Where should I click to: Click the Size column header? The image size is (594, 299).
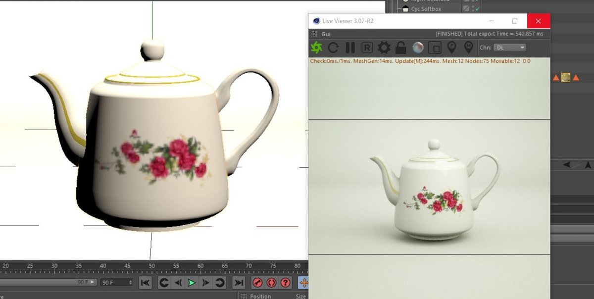pos(301,296)
